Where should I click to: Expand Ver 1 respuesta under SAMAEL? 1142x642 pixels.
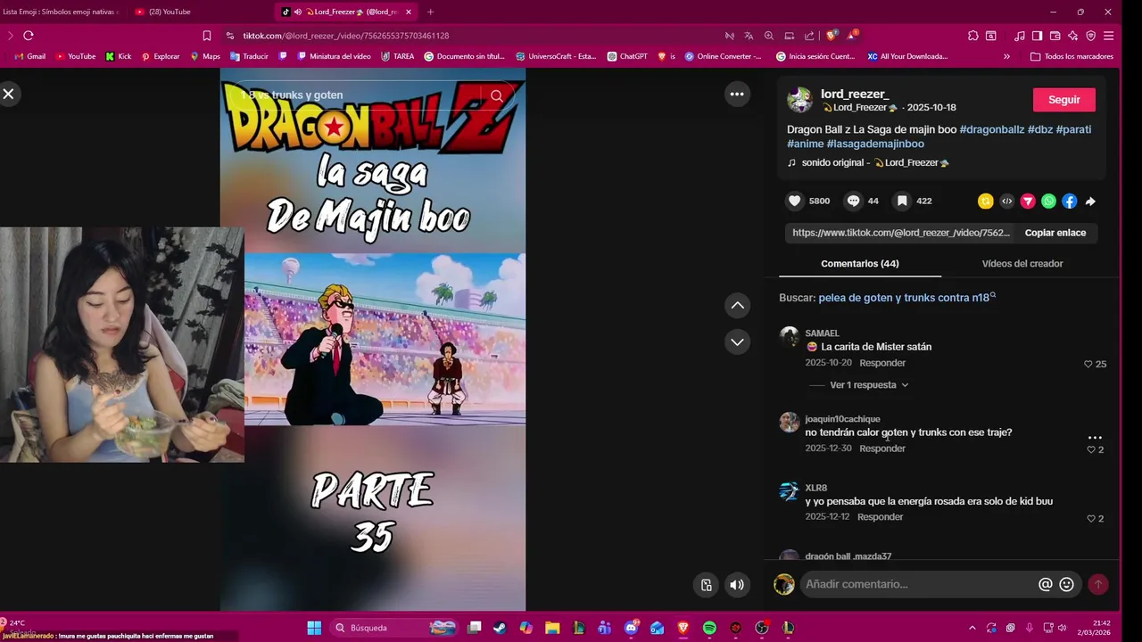(869, 385)
